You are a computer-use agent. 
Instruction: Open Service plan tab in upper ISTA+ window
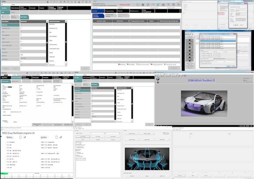click(34, 8)
